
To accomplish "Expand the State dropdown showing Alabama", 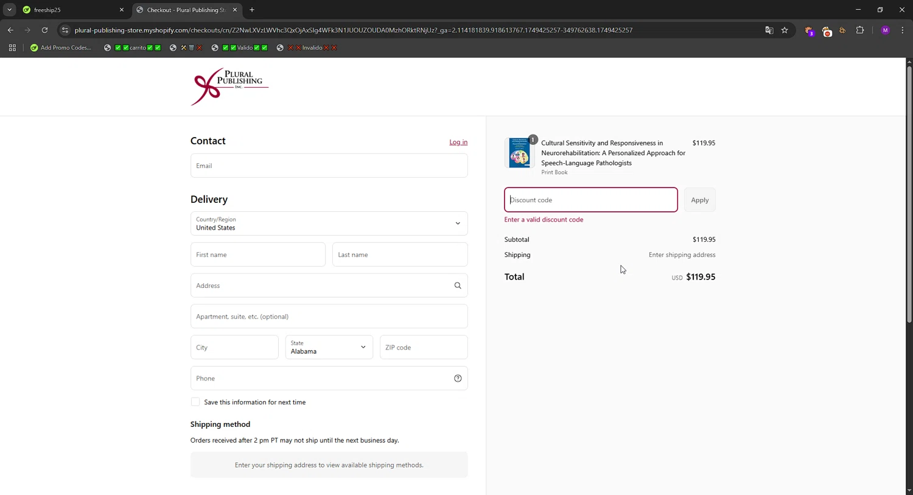I will (x=329, y=348).
